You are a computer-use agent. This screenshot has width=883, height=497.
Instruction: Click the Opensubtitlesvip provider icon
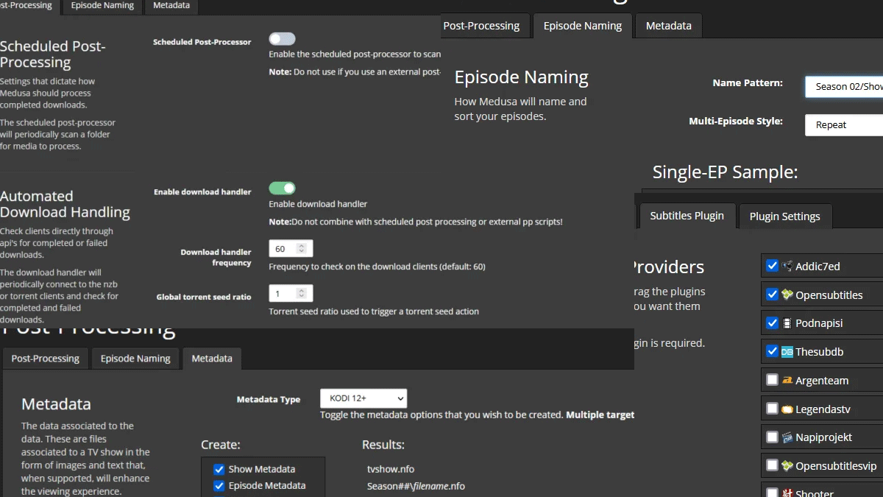click(x=787, y=465)
